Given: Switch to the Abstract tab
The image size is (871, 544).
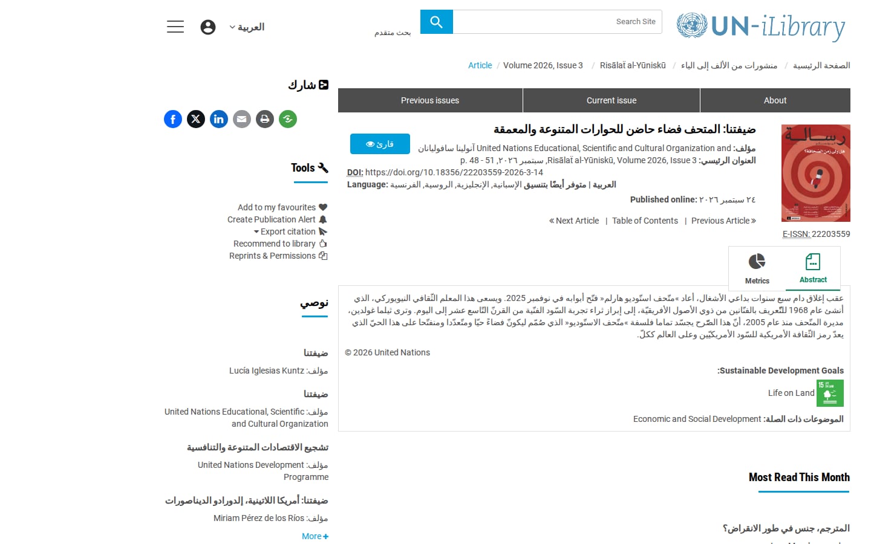Looking at the screenshot, I should point(813,269).
